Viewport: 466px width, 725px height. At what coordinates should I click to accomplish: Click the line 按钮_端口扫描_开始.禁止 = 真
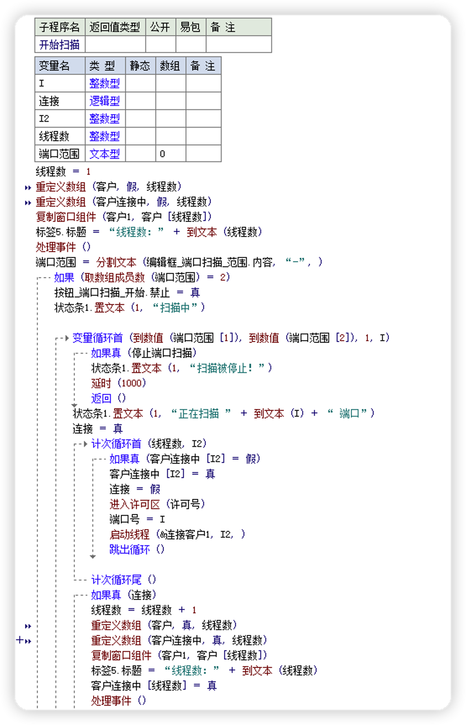pyautogui.click(x=127, y=292)
